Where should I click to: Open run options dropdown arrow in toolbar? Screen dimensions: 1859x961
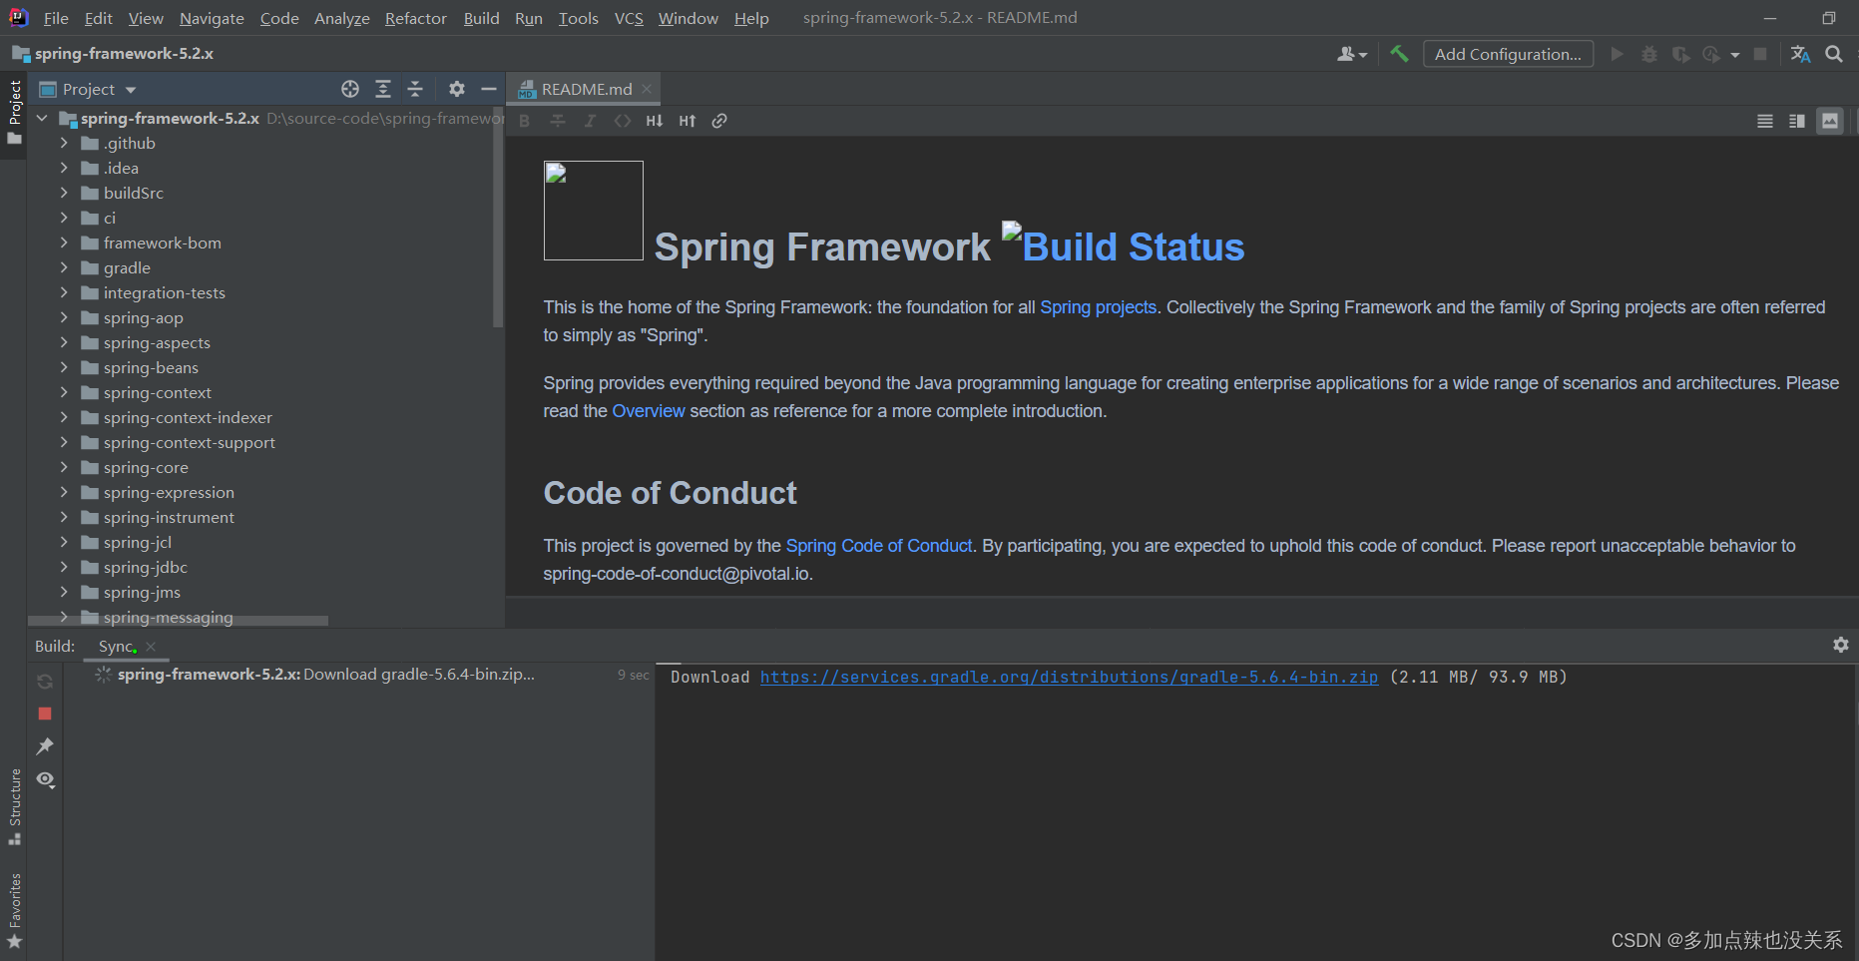pyautogui.click(x=1735, y=55)
